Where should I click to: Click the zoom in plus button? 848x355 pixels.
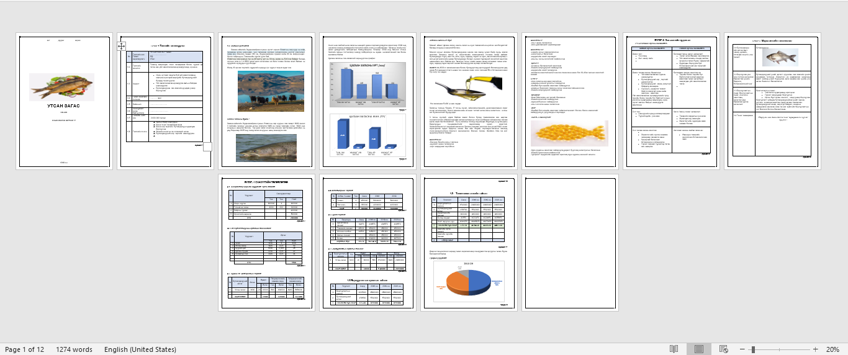click(815, 349)
